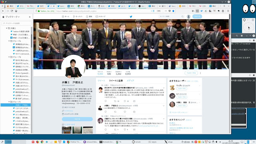
Task: Click the Twitter bird logo in page header
Action: point(131,16)
